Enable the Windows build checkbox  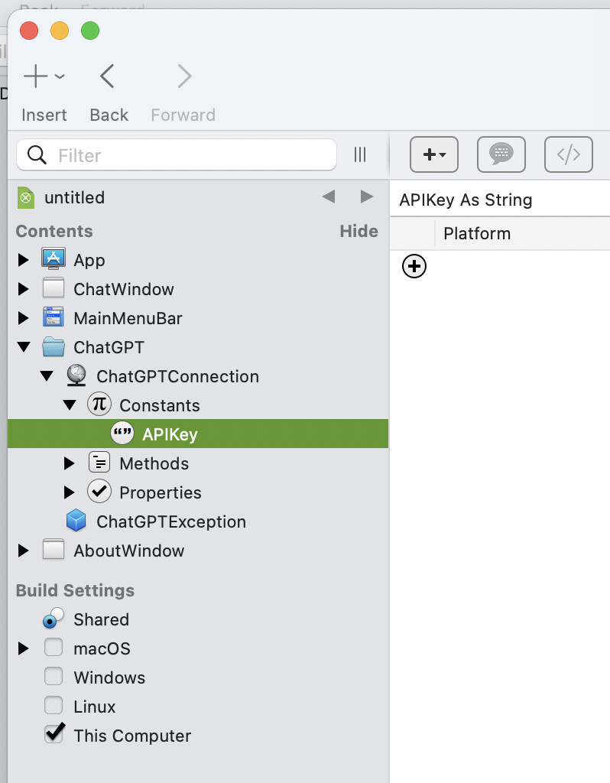click(x=54, y=676)
